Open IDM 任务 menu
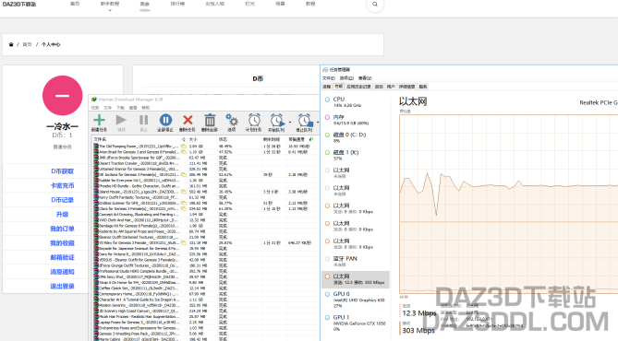This screenshot has height=341, width=618. click(x=95, y=108)
